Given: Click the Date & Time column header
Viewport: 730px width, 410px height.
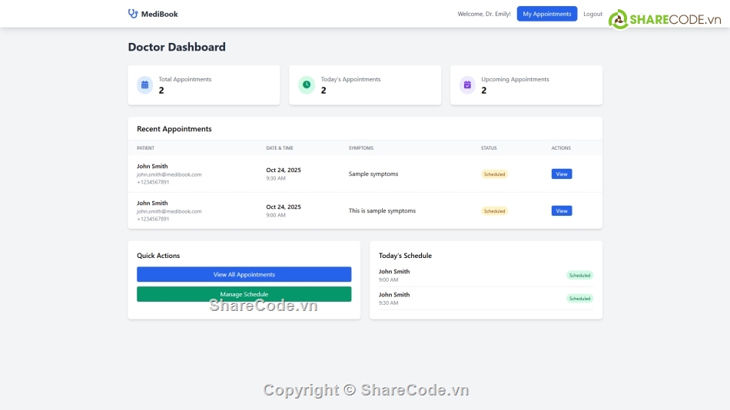Looking at the screenshot, I should 279,148.
